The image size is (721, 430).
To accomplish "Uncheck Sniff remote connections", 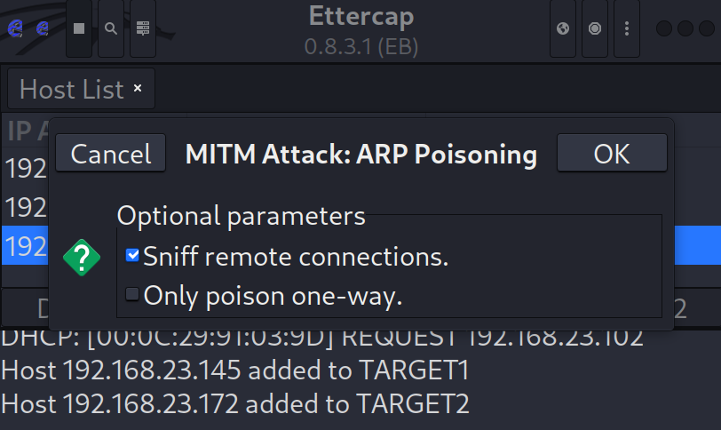I will click(x=132, y=255).
